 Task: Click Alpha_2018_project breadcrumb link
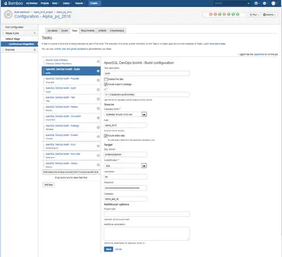[43, 12]
